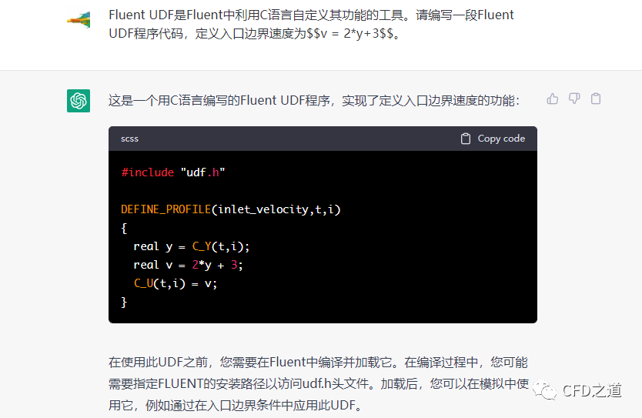Image resolution: width=642 pixels, height=418 pixels.
Task: Click the Copy code button
Action: click(493, 139)
